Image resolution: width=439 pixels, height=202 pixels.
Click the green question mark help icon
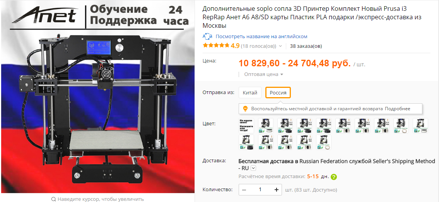point(333,177)
